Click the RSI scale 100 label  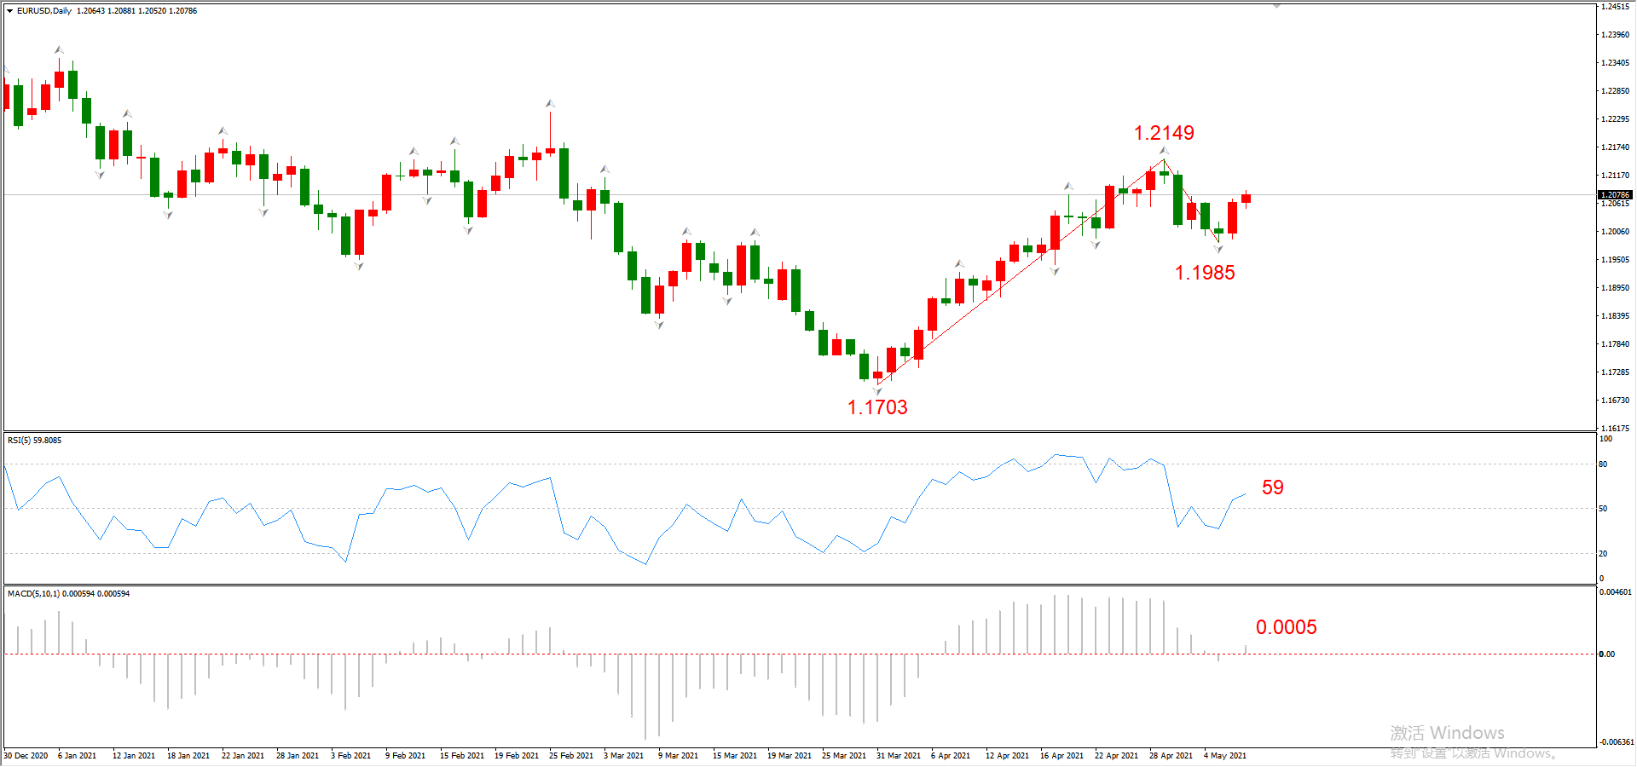(x=1605, y=439)
